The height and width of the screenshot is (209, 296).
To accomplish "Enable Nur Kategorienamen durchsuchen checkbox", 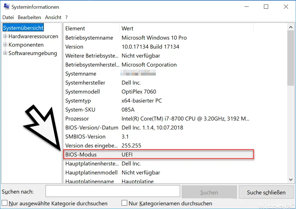I will 124,203.
